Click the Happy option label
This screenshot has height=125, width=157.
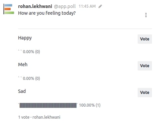[x=25, y=38]
